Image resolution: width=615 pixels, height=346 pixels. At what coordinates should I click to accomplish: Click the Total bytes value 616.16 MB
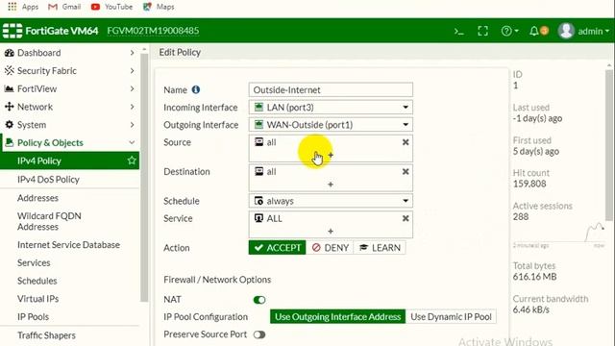coord(534,277)
